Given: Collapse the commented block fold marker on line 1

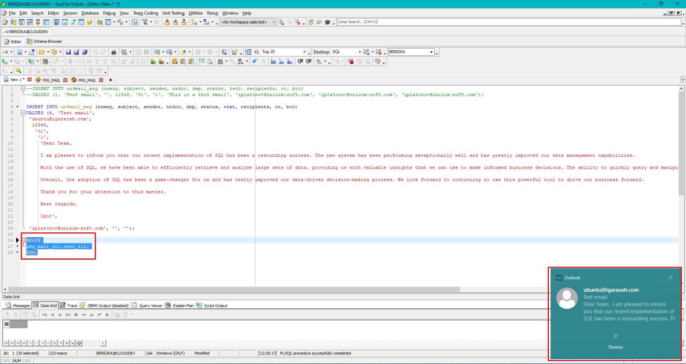Looking at the screenshot, I should click(x=22, y=88).
